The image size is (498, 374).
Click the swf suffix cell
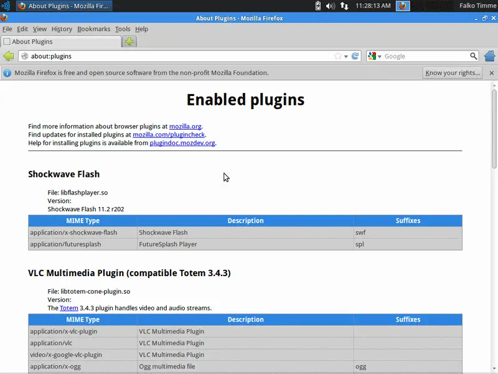coord(408,233)
